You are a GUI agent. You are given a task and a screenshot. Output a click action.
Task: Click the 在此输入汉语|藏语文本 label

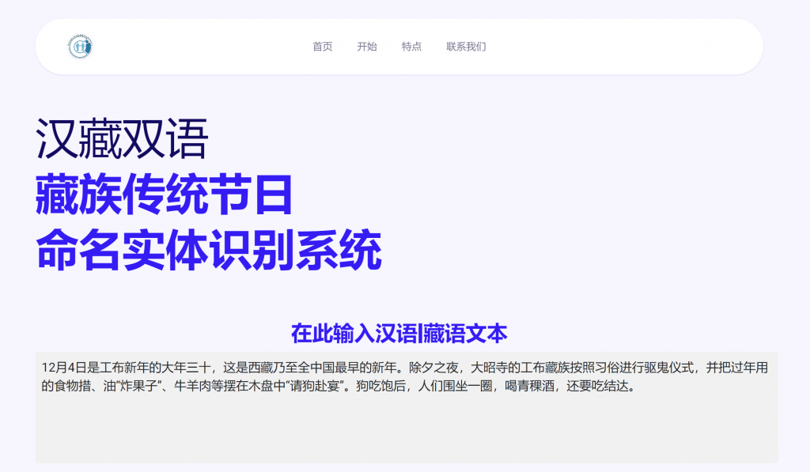[399, 334]
